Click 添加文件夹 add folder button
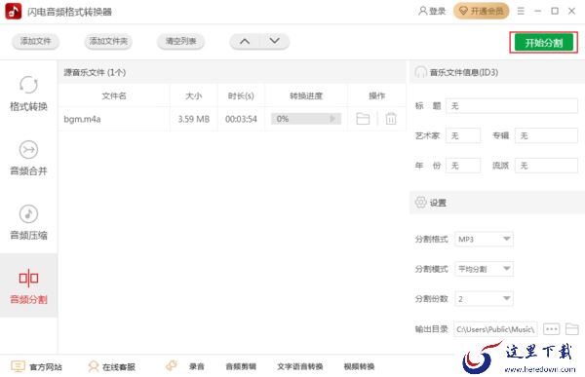 108,41
